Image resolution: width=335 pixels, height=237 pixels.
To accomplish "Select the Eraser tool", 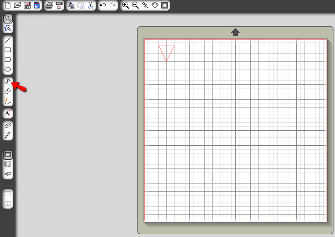I will coord(8,125).
